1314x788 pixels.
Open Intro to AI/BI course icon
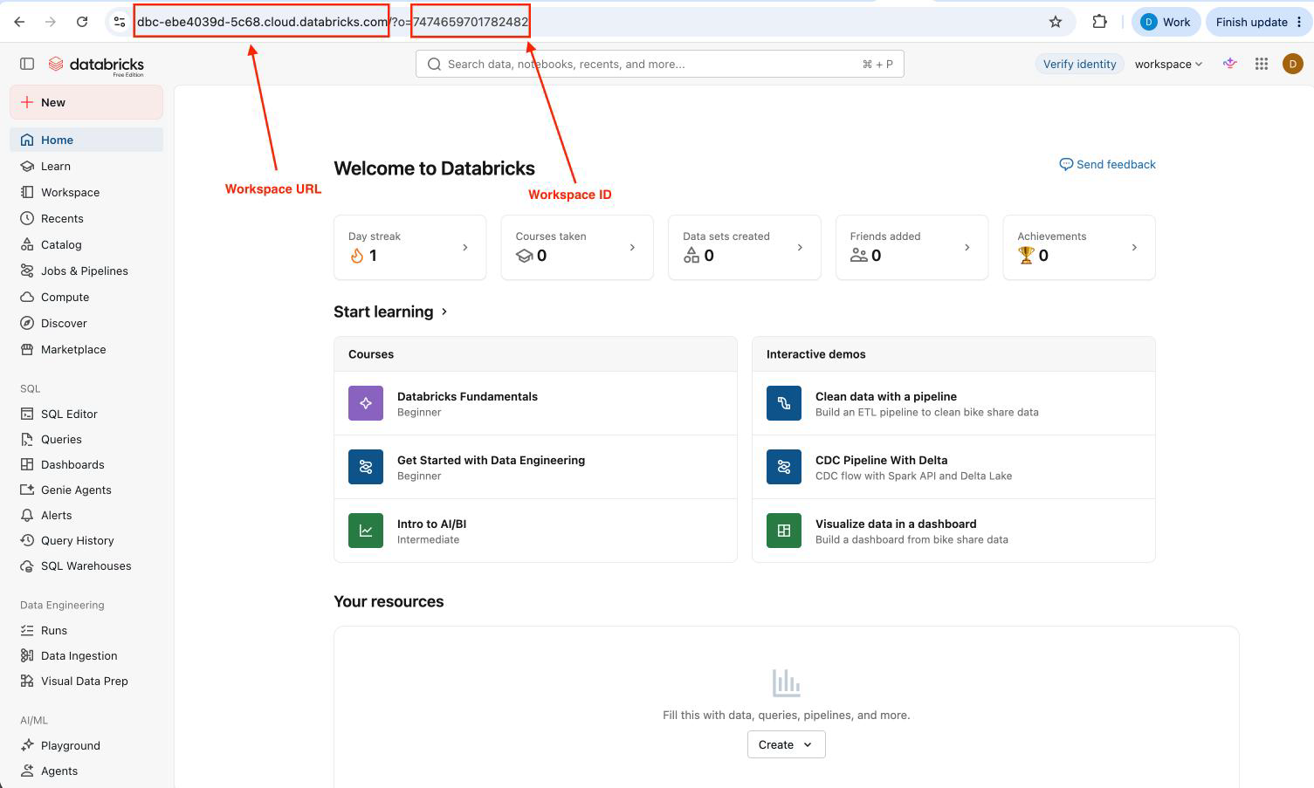pyautogui.click(x=366, y=531)
